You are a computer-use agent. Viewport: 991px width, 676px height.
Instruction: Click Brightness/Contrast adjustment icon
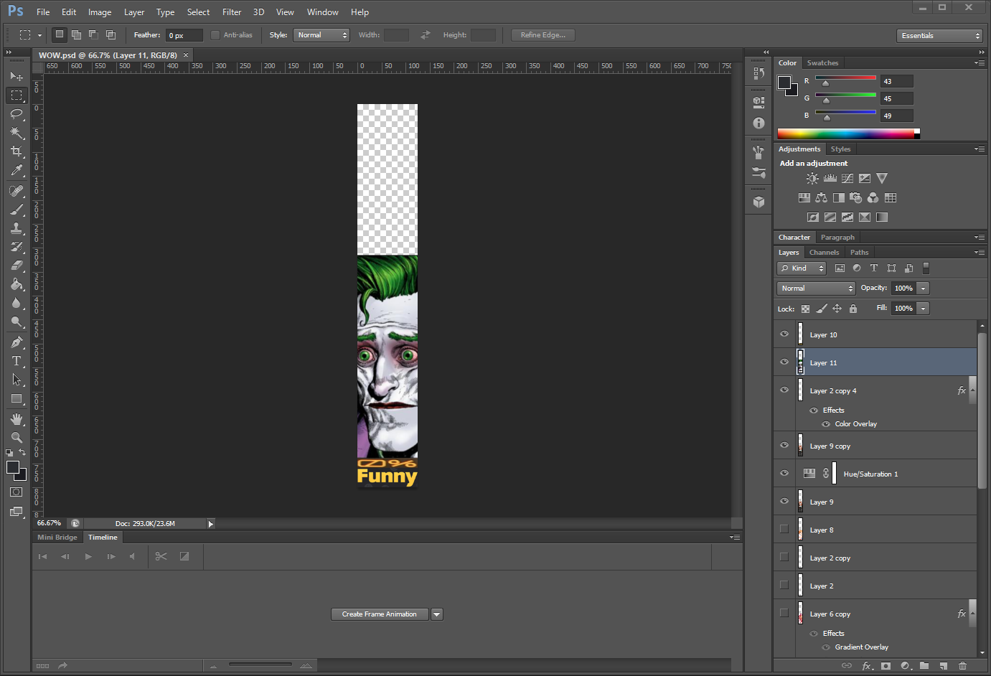[812, 179]
